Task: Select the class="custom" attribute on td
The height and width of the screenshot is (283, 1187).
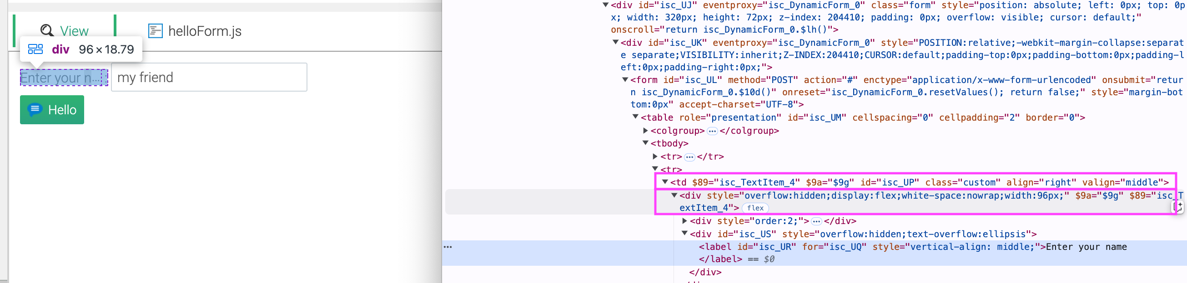Action: pos(963,182)
